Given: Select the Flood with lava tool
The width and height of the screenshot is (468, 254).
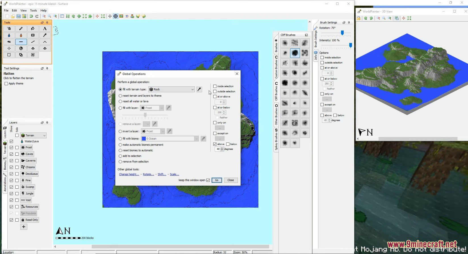Looking at the screenshot, I should click(x=21, y=35).
